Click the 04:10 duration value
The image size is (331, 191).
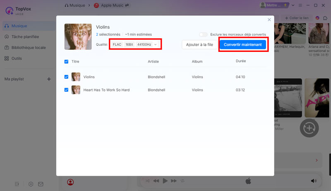point(240,77)
